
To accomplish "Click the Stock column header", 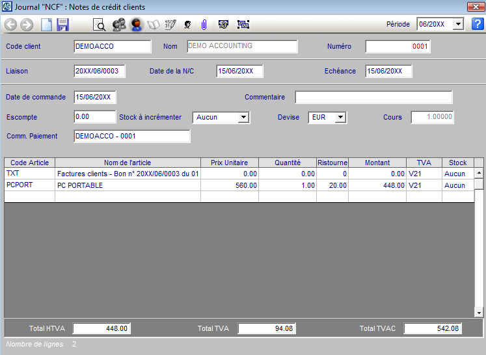I will [x=458, y=163].
